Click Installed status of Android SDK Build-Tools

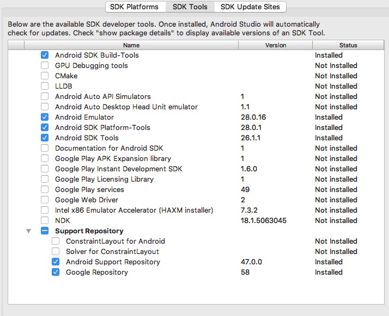[x=329, y=55]
